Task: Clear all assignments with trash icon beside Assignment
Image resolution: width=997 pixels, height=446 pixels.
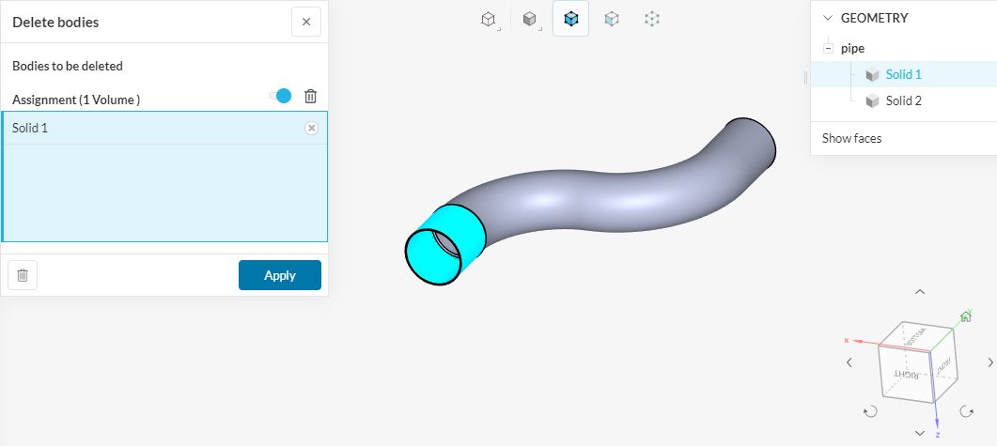Action: pos(310,97)
